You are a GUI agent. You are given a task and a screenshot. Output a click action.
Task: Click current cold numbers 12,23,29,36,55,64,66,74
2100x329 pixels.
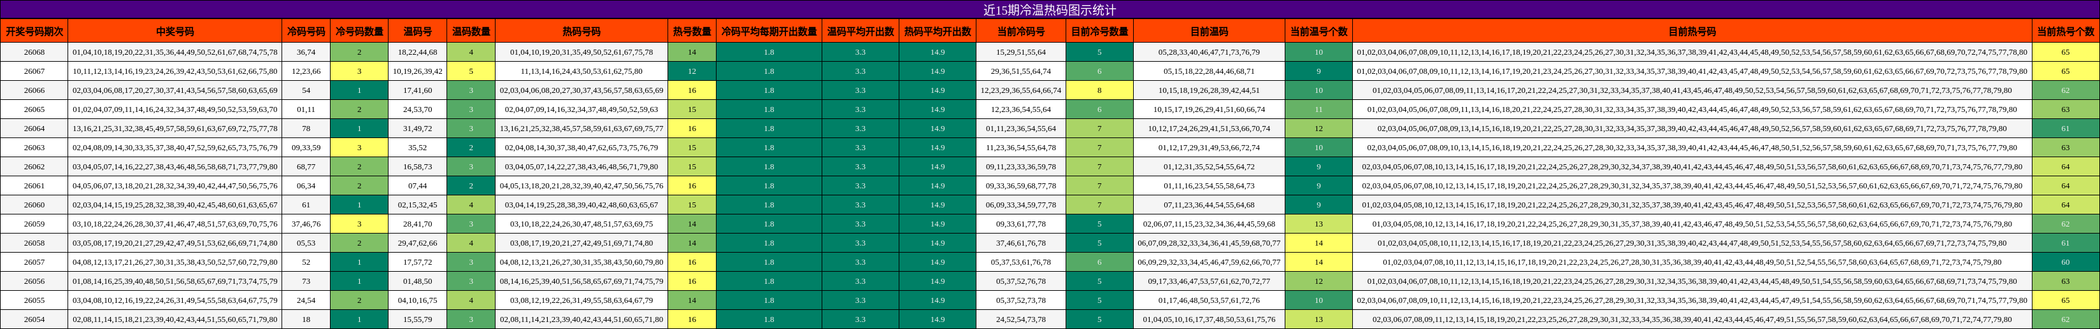pos(1020,90)
